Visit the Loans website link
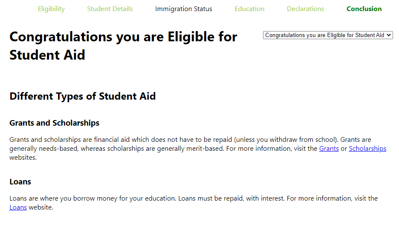 pyautogui.click(x=18, y=207)
